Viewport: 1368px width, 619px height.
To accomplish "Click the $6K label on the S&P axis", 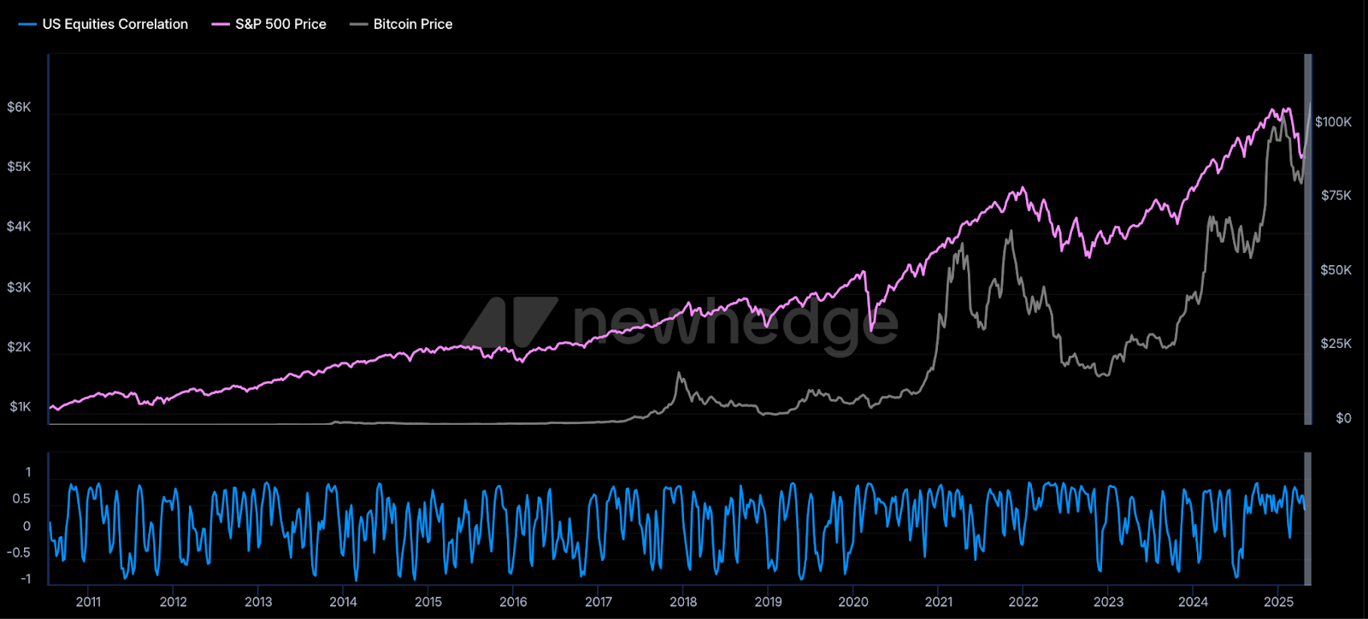I will point(19,107).
